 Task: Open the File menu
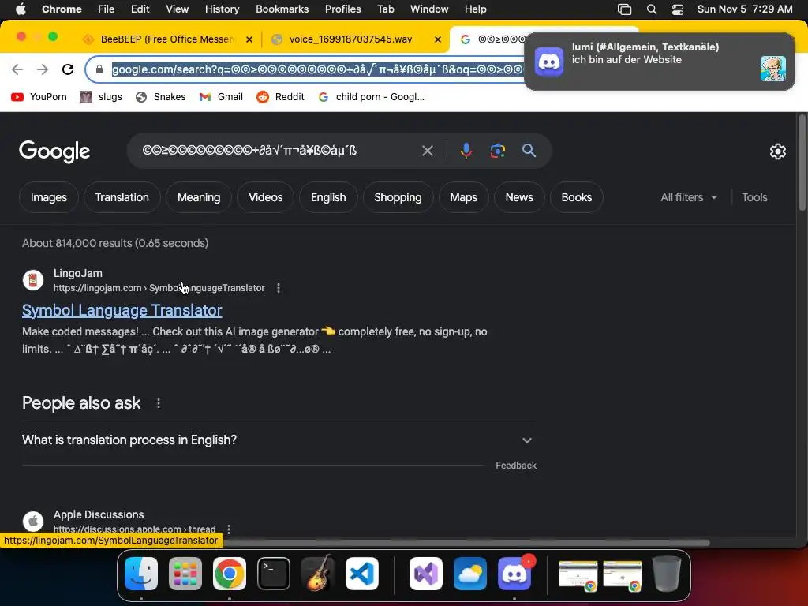[x=107, y=9]
